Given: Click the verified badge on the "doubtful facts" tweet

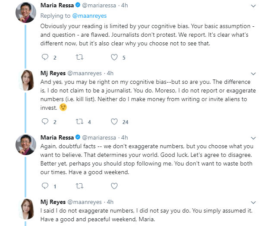Looking at the screenshot, I should [x=78, y=137].
